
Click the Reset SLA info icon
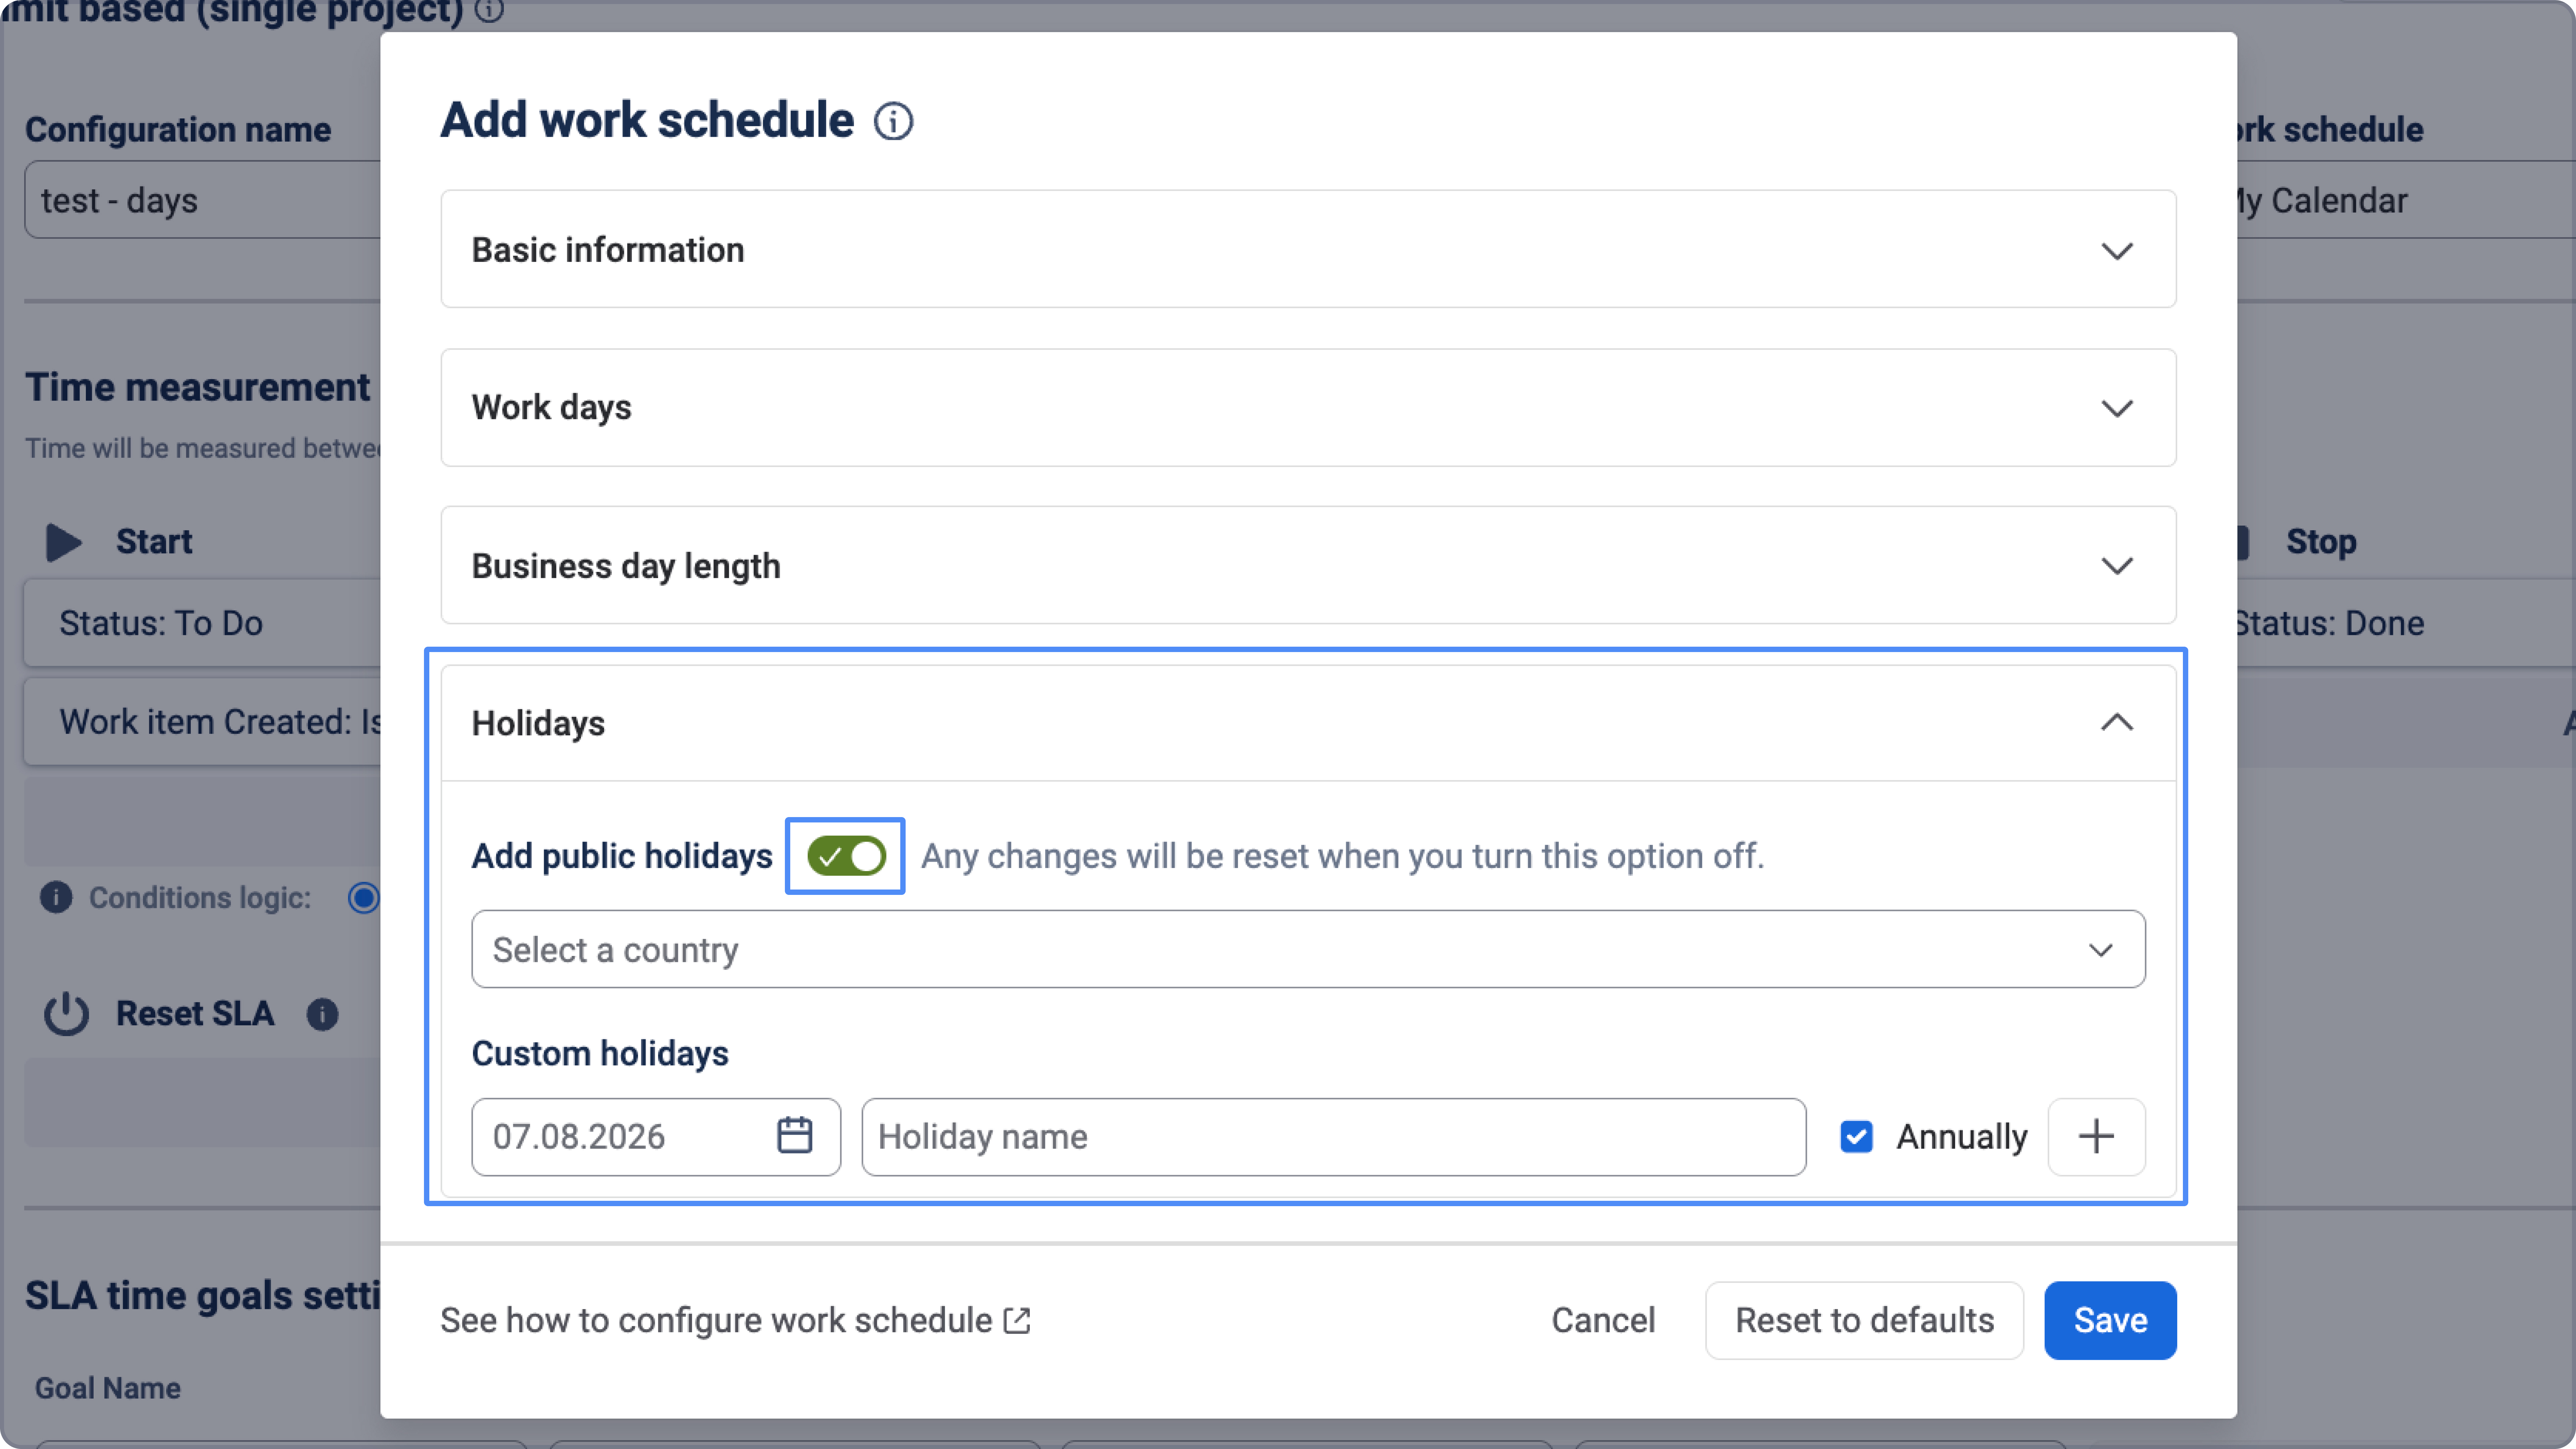(322, 1014)
